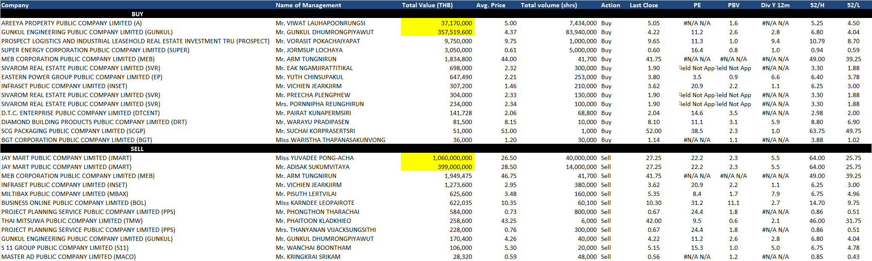The width and height of the screenshot is (872, 261).
Task: Select the BUSINESS ONLINE (BOL) company cell
Action: tap(74, 203)
